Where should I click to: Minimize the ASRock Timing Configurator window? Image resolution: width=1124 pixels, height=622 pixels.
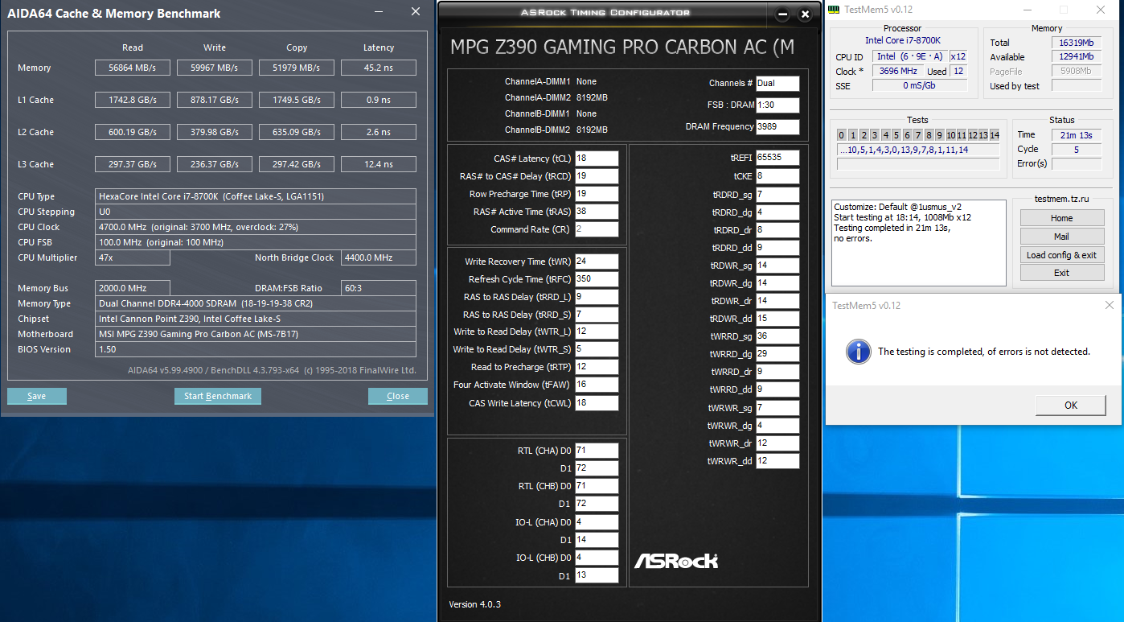pos(782,14)
